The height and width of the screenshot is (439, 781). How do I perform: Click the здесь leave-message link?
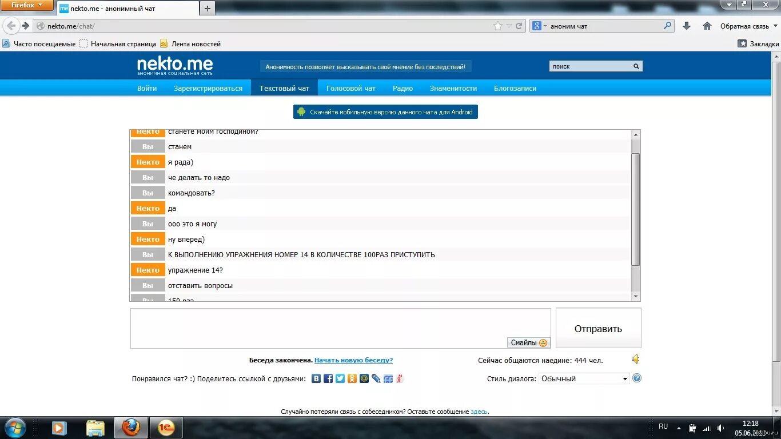(479, 412)
